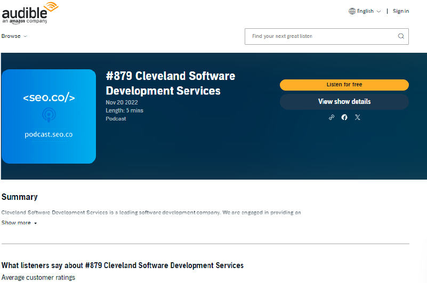Click the episode title '#879 Cleveland Software Development Services'
This screenshot has width=427, height=283.
pos(171,83)
